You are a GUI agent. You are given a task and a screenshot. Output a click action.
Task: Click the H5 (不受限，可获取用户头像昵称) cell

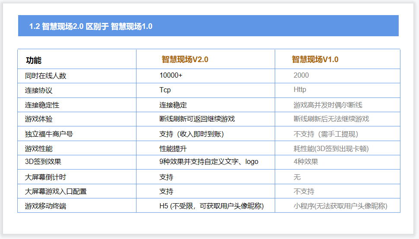click(x=211, y=206)
